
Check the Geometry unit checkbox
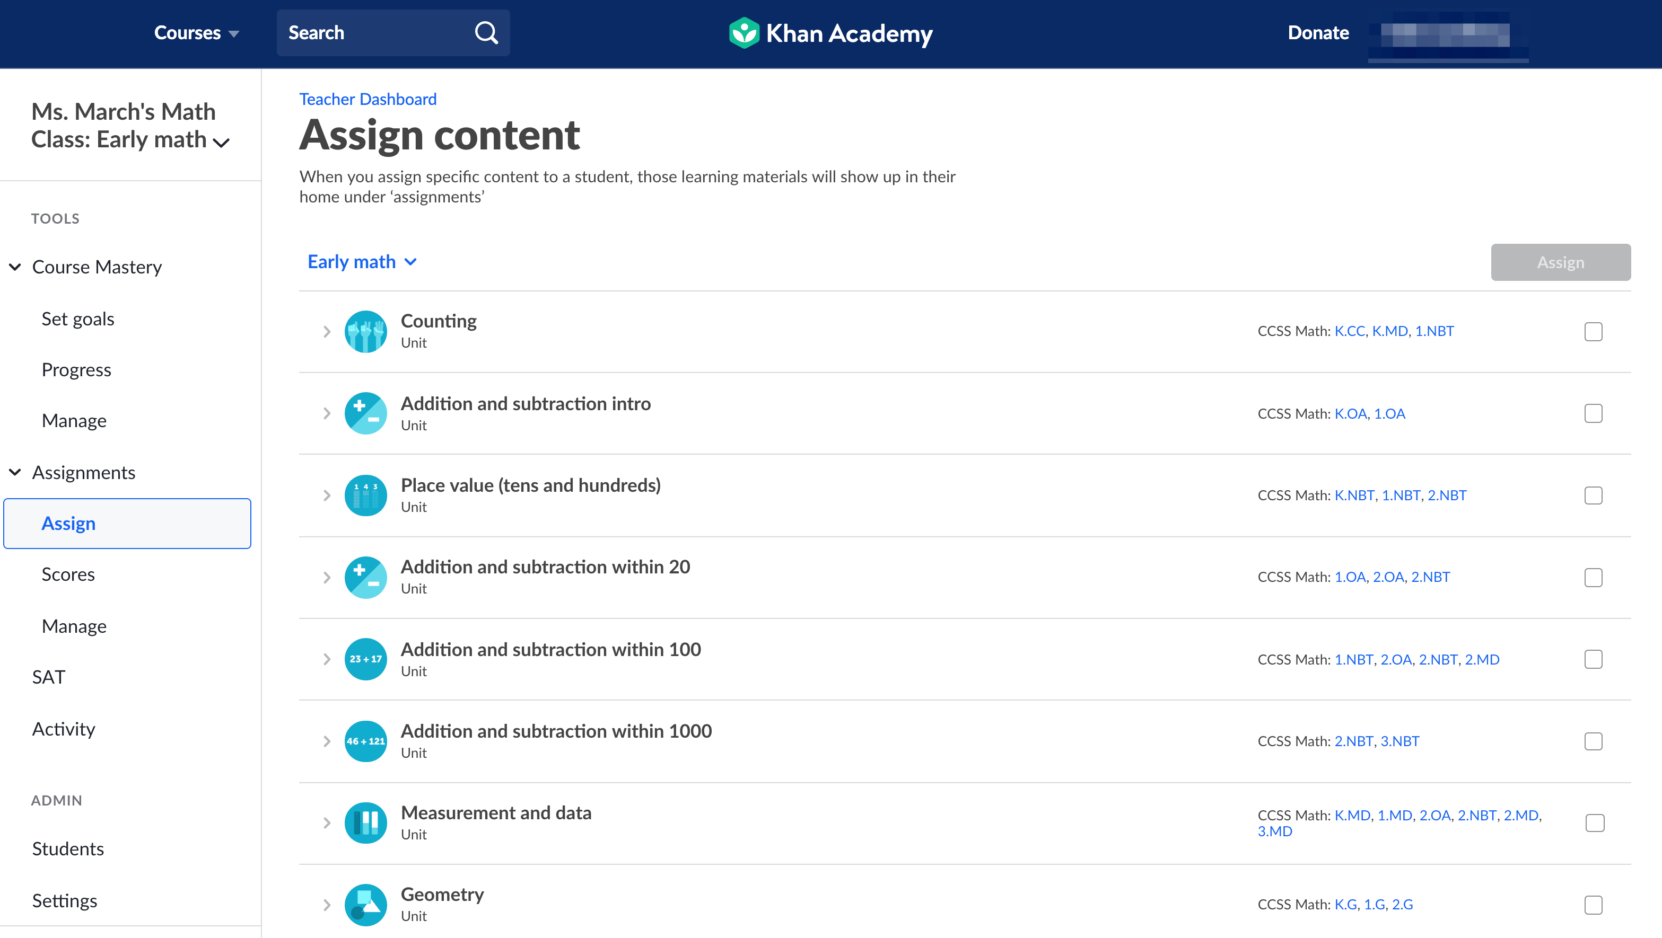[1594, 905]
